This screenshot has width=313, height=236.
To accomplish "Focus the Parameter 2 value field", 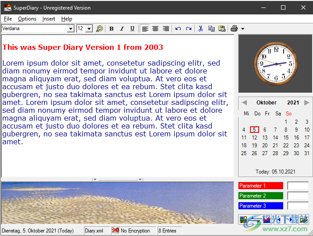I will (x=298, y=196).
